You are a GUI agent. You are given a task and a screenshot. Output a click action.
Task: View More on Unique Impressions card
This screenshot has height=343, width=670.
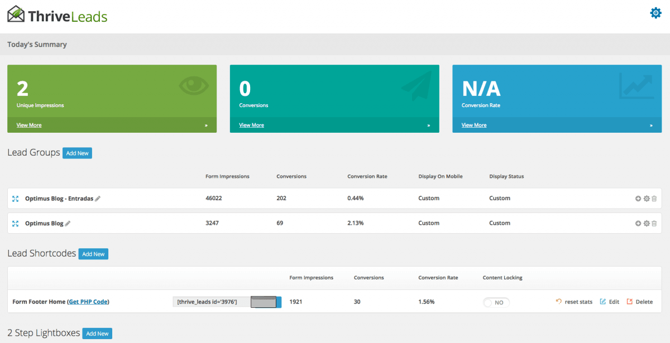pyautogui.click(x=29, y=125)
